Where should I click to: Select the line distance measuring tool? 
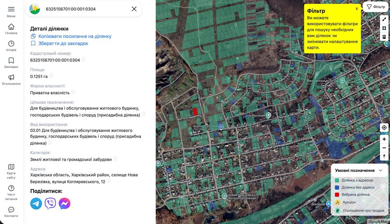[x=384, y=20]
